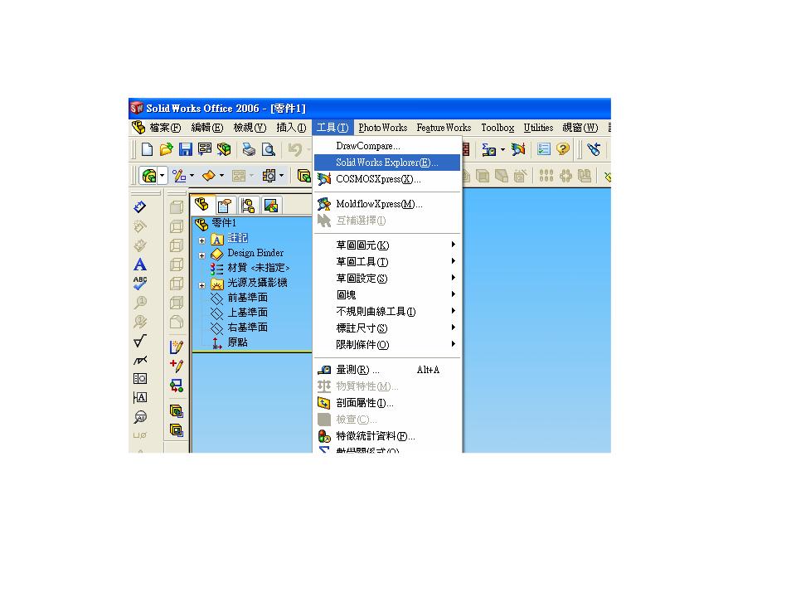Click the Print icon
This screenshot has height=597, width=796.
pos(249,149)
